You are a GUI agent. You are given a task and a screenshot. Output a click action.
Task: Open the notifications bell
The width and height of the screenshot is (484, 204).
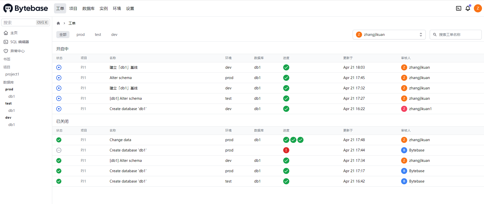point(468,8)
